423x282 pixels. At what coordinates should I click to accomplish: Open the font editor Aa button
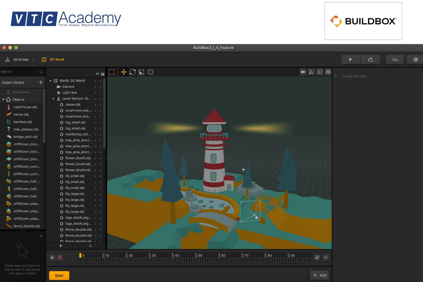click(x=395, y=59)
